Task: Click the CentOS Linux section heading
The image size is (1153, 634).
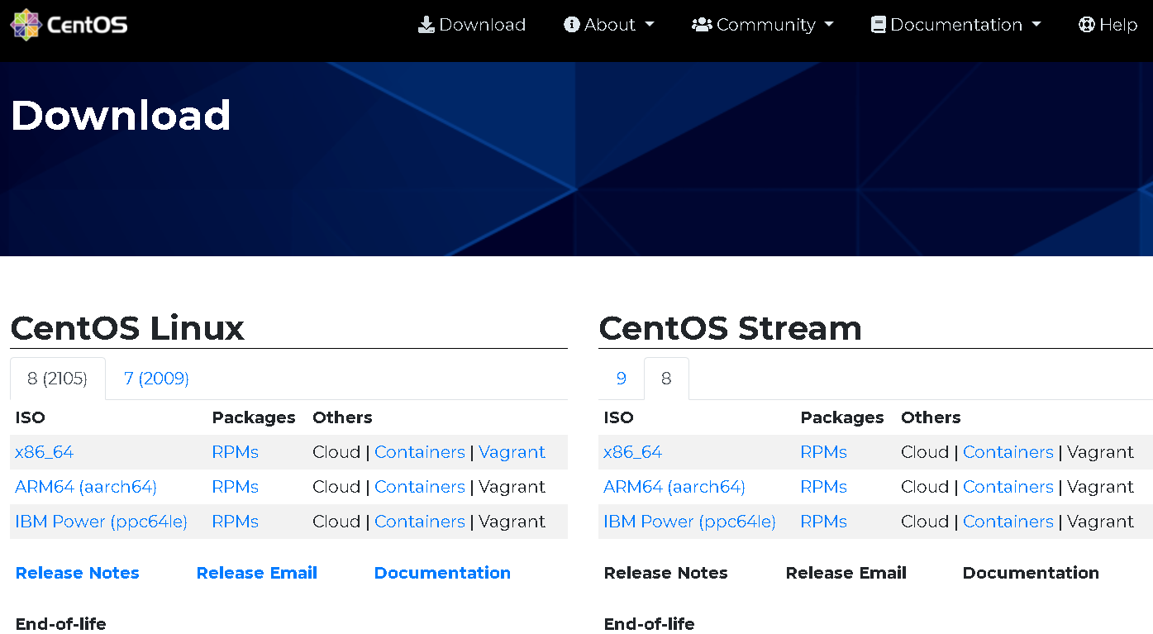Action: click(127, 328)
